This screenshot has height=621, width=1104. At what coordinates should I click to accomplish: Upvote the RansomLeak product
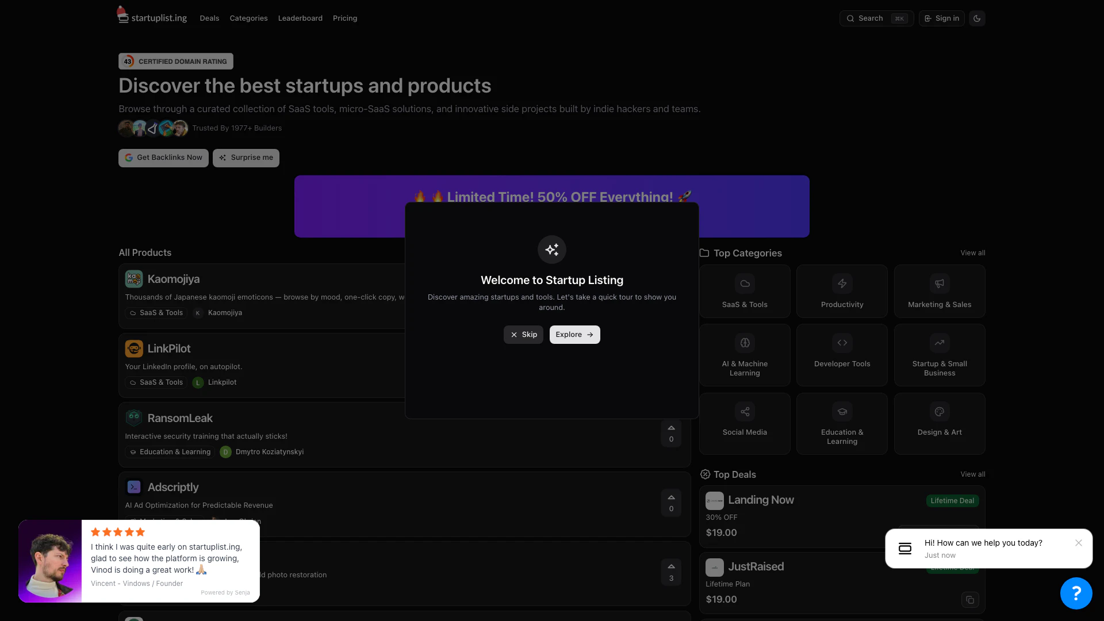point(671,433)
